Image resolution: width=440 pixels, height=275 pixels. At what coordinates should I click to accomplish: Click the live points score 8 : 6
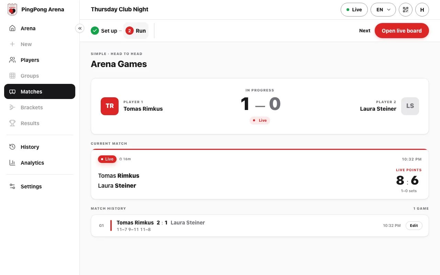click(407, 180)
